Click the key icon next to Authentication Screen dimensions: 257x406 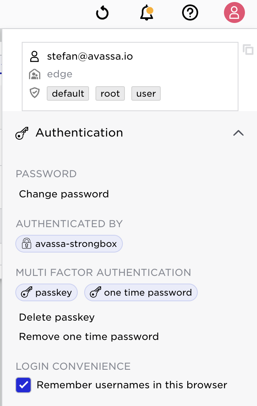point(22,133)
